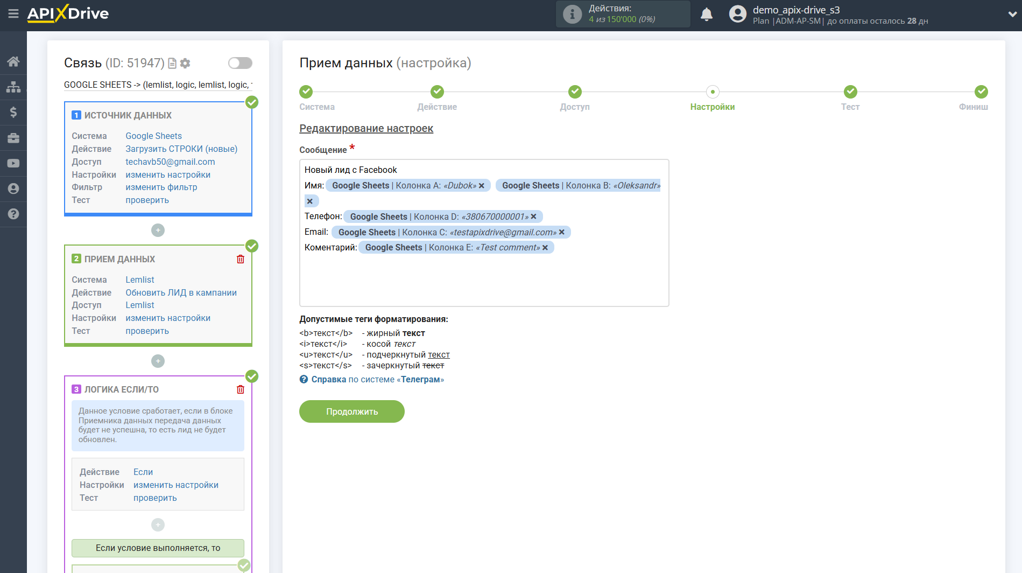Open the billing dollar sidebar icon
The height and width of the screenshot is (573, 1022).
[13, 112]
